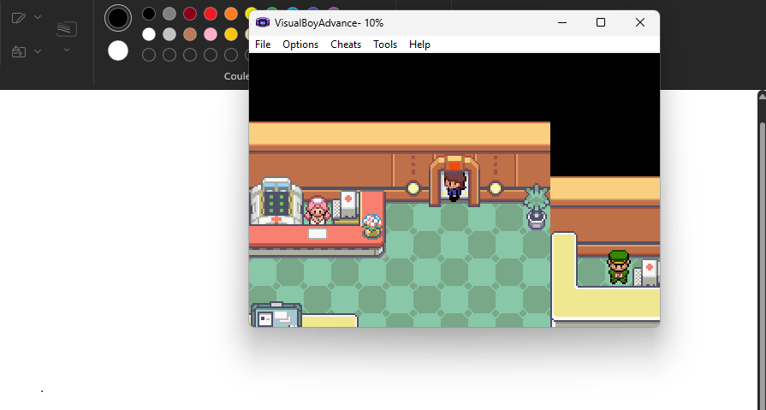Pick the dark red swatch in Paint palette

pos(190,14)
